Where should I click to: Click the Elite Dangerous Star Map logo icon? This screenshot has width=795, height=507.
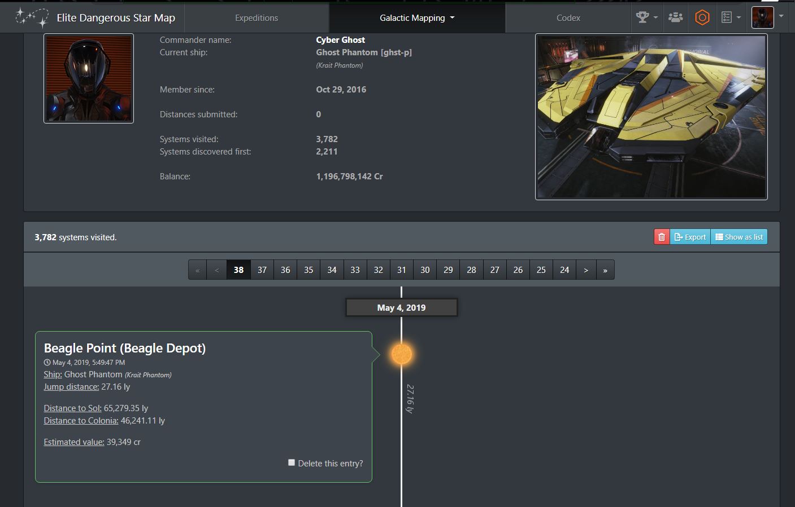[x=32, y=17]
